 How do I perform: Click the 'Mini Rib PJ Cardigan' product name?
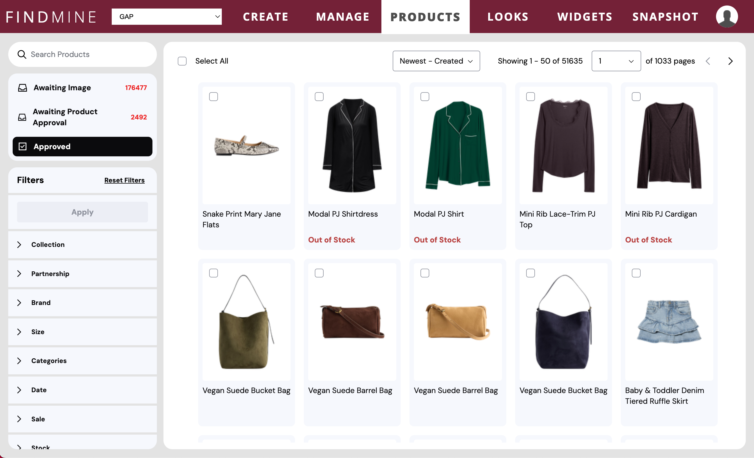pos(661,214)
